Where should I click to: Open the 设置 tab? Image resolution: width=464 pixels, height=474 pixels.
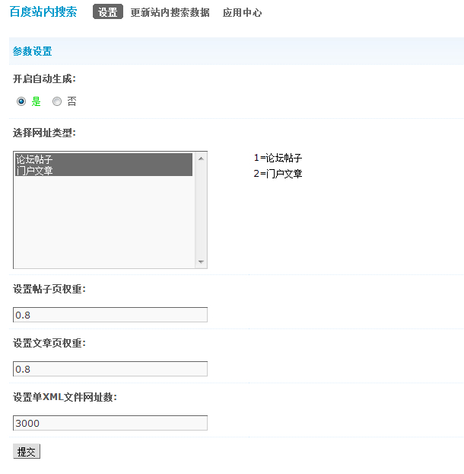coord(108,11)
